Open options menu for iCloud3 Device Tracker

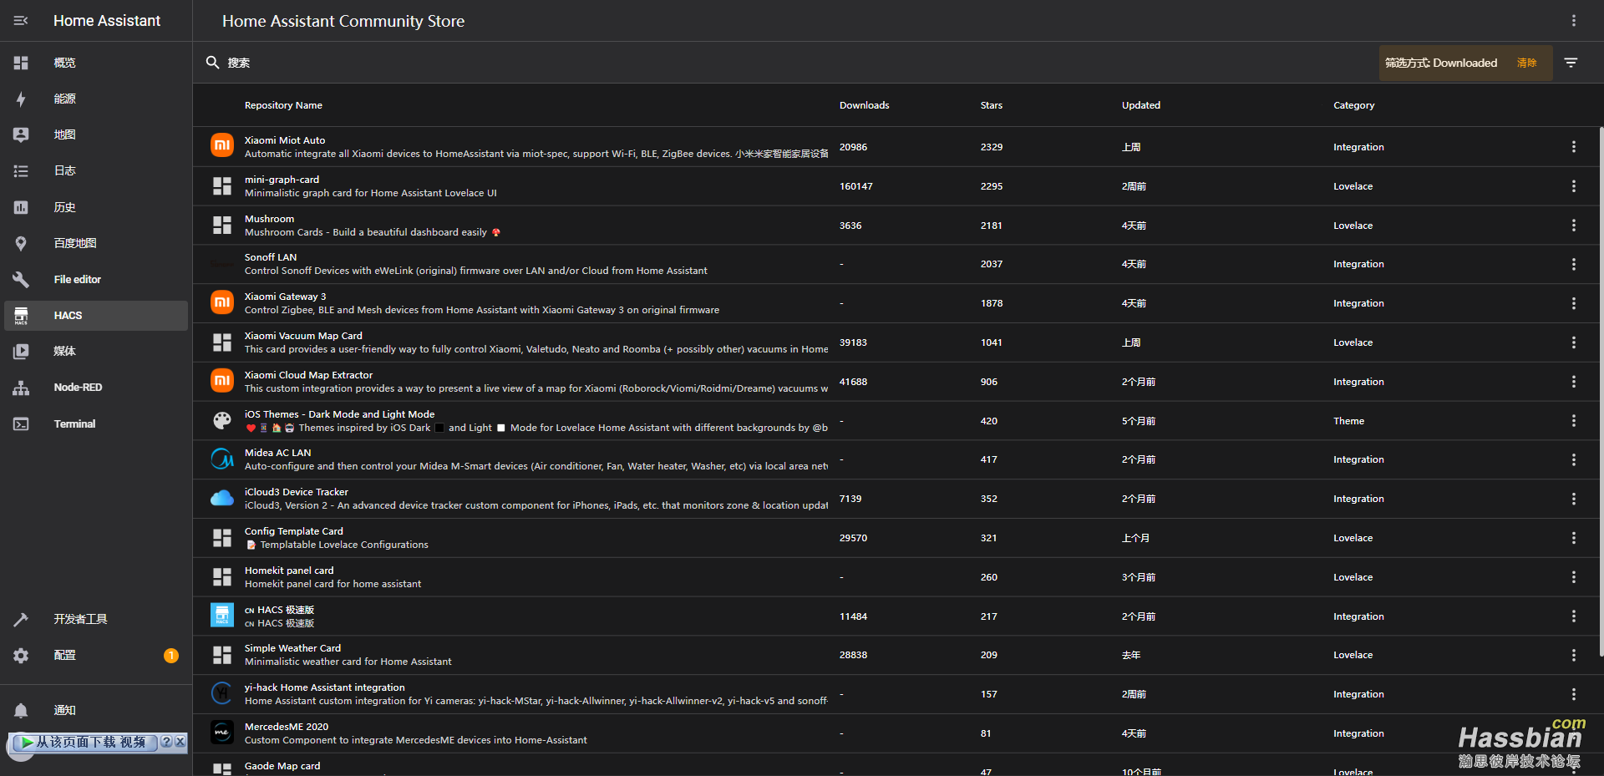[x=1573, y=499]
